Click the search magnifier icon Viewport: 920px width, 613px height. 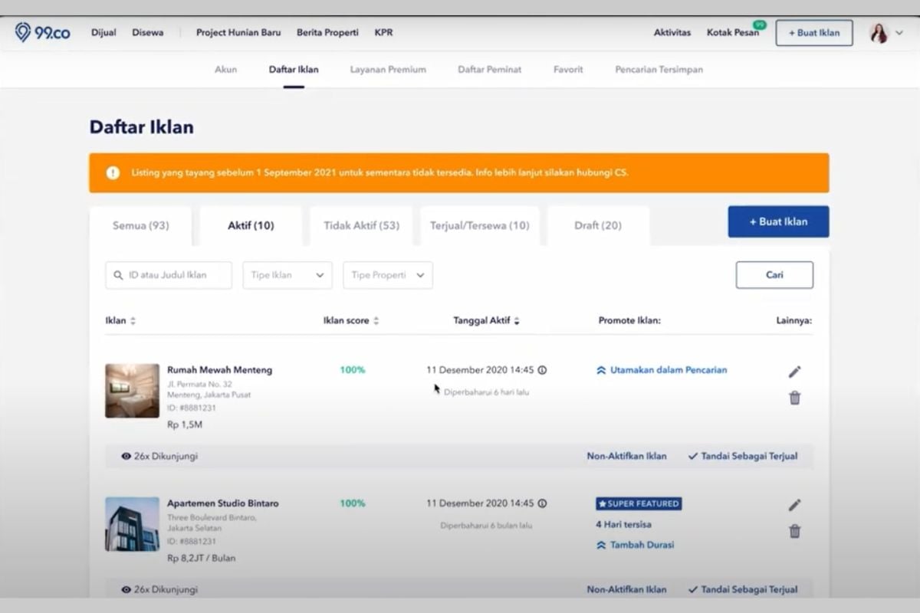(118, 275)
